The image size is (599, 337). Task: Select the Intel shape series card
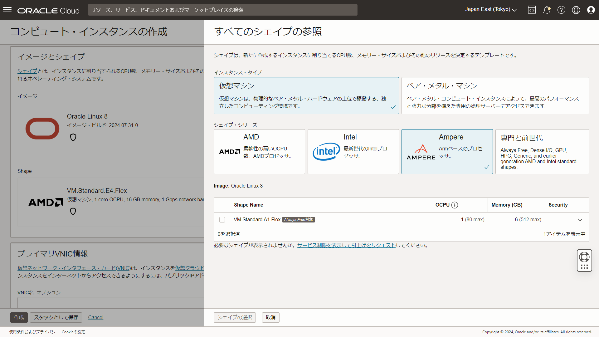pos(353,152)
